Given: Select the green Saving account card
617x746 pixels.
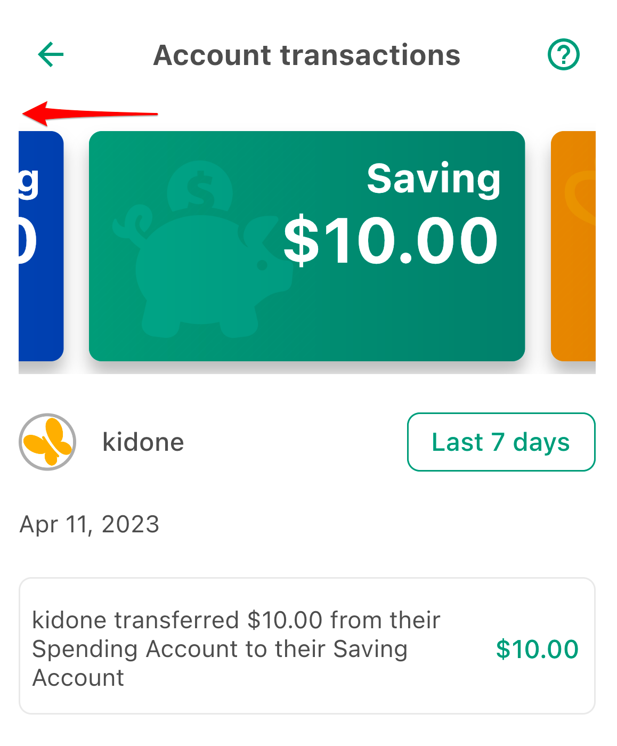Looking at the screenshot, I should (307, 246).
